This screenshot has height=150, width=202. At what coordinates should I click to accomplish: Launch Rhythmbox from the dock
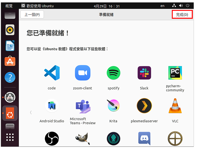(10, 30)
